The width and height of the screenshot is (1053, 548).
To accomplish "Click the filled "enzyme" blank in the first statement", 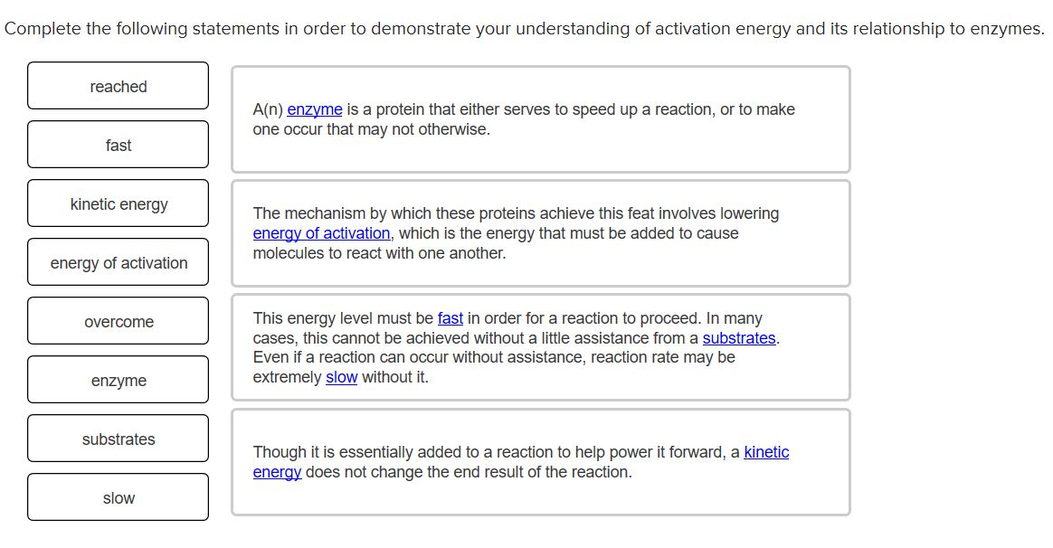I will click(x=314, y=109).
